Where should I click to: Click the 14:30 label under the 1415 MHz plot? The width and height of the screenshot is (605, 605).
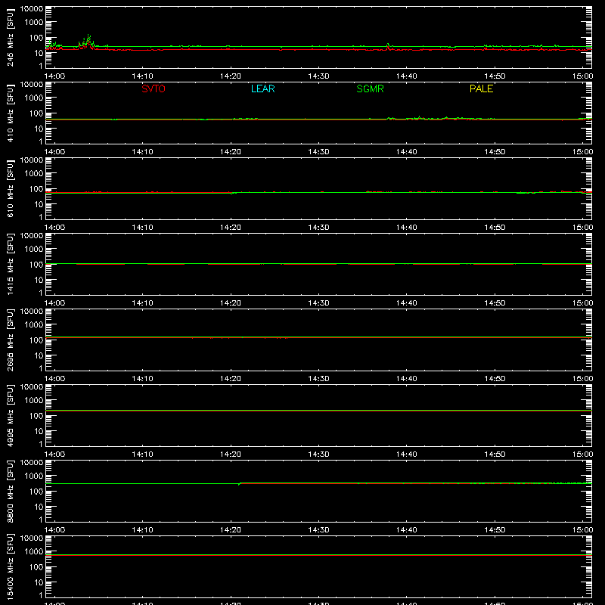[x=318, y=303]
